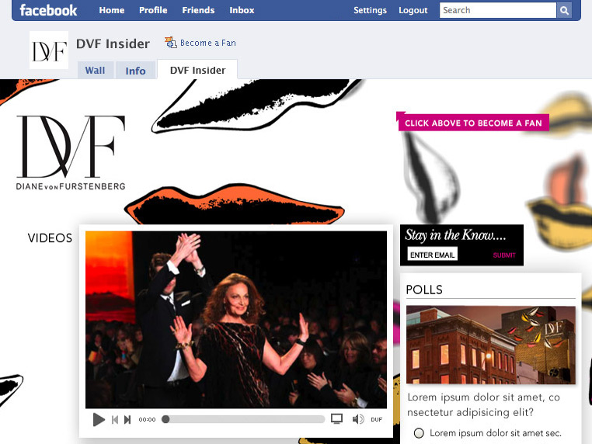Open Friends from the top bar
Viewport: 592px width, 444px height.
[x=198, y=10]
